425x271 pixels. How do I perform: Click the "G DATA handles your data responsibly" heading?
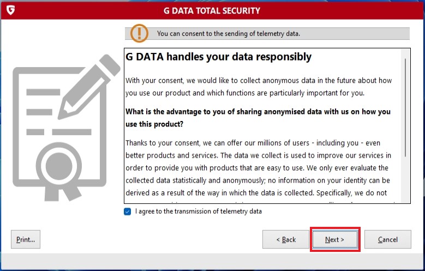218,57
